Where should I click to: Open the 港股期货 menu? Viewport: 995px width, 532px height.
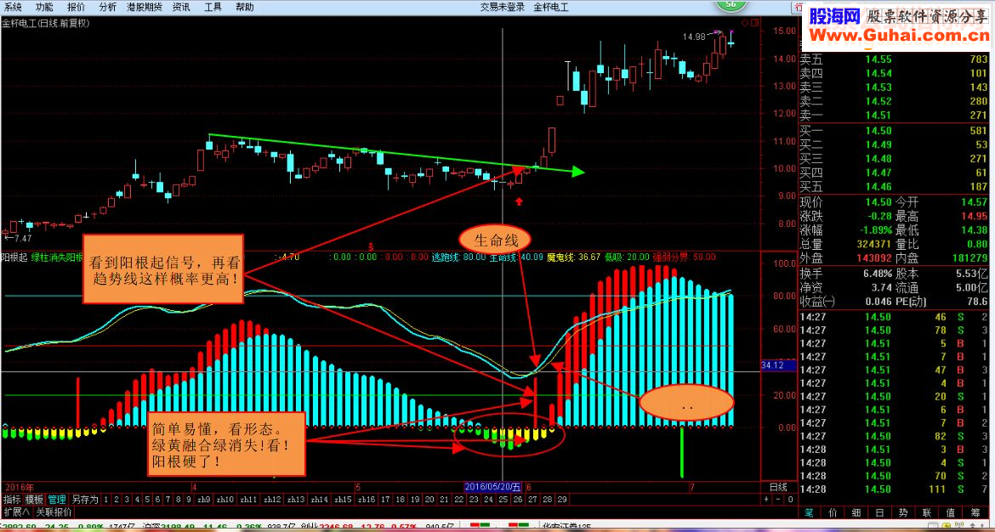point(145,7)
